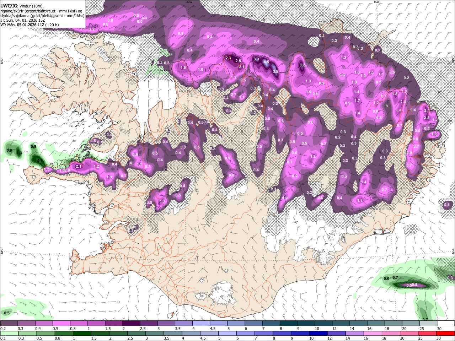Select the '4.5' snowfall value on the map
455x341 pixels.
(266, 62)
